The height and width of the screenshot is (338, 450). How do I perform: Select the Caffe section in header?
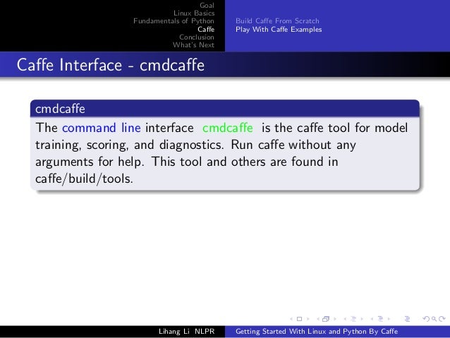206,29
